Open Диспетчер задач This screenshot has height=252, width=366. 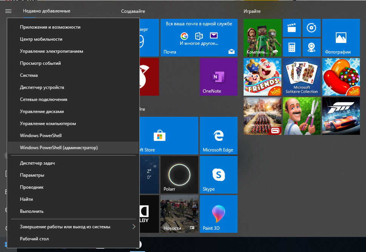pos(73,163)
